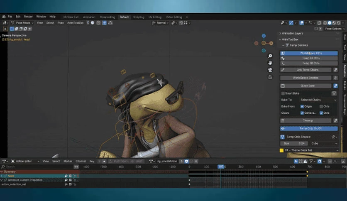Click the blue Z axis gizmo ball
The height and width of the screenshot is (201, 347).
point(264,36)
